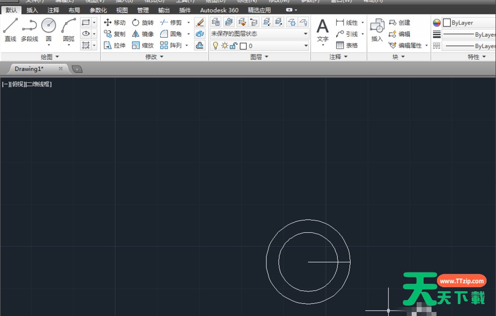
Task: Add a new drawing tab
Action: tap(77, 69)
